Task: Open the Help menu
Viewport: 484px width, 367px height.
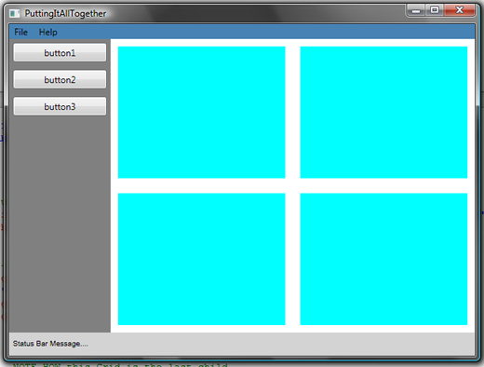Action: tap(47, 32)
